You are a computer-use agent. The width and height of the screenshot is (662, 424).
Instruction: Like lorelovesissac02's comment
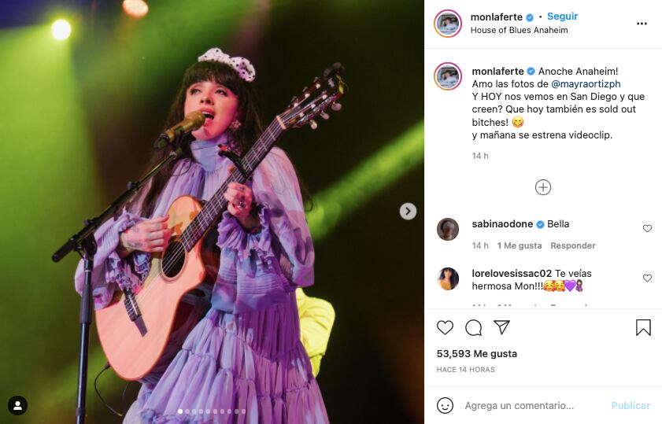tap(647, 278)
